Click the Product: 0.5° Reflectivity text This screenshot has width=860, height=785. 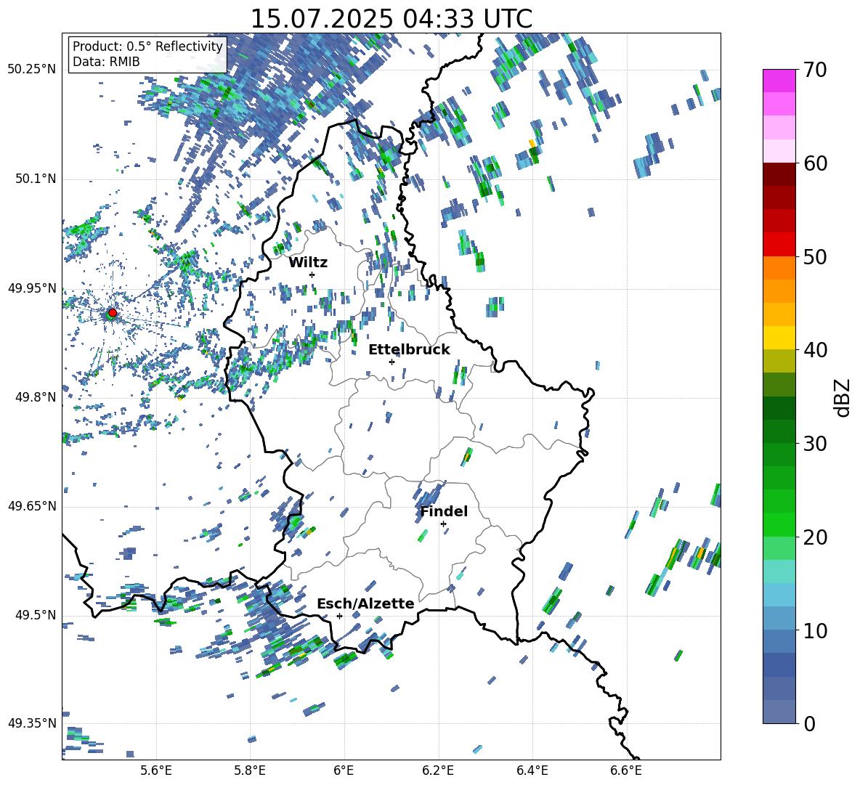pyautogui.click(x=147, y=46)
